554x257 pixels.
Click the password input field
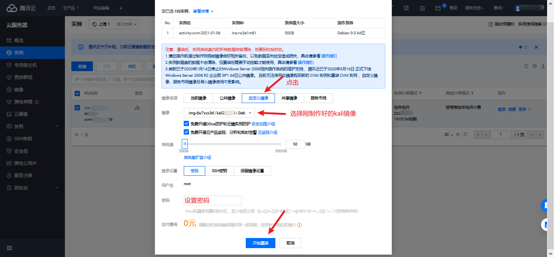213,200
